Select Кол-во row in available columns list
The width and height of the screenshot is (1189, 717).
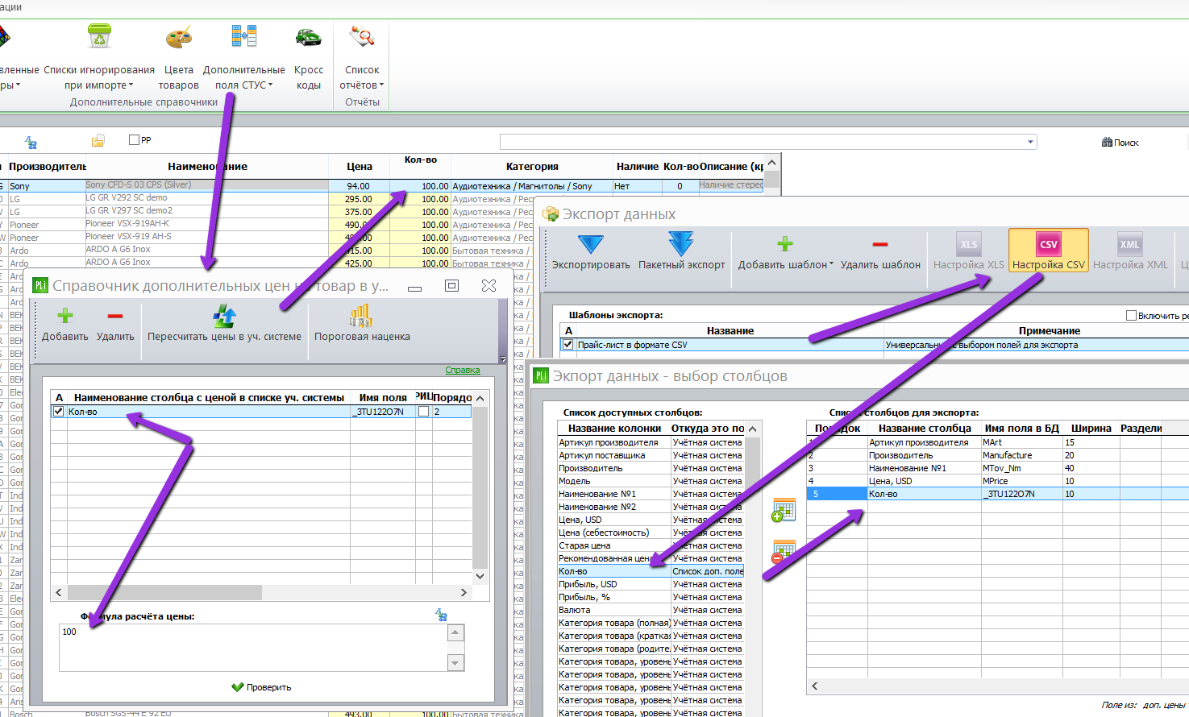click(651, 571)
